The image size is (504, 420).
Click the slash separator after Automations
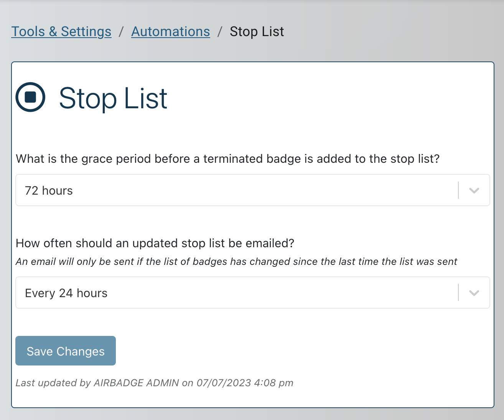pyautogui.click(x=220, y=31)
